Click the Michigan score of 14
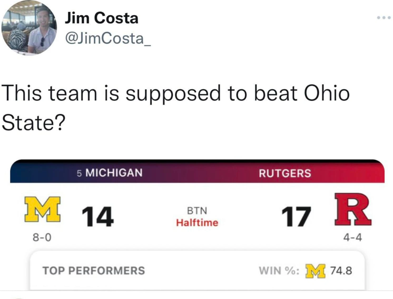Screen dimensions: 393x299 (98, 216)
